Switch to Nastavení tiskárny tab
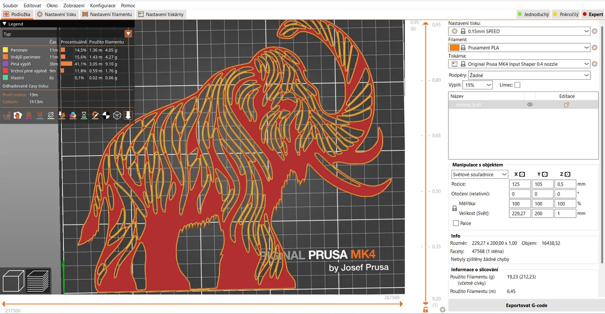The height and width of the screenshot is (314, 605). click(x=161, y=14)
